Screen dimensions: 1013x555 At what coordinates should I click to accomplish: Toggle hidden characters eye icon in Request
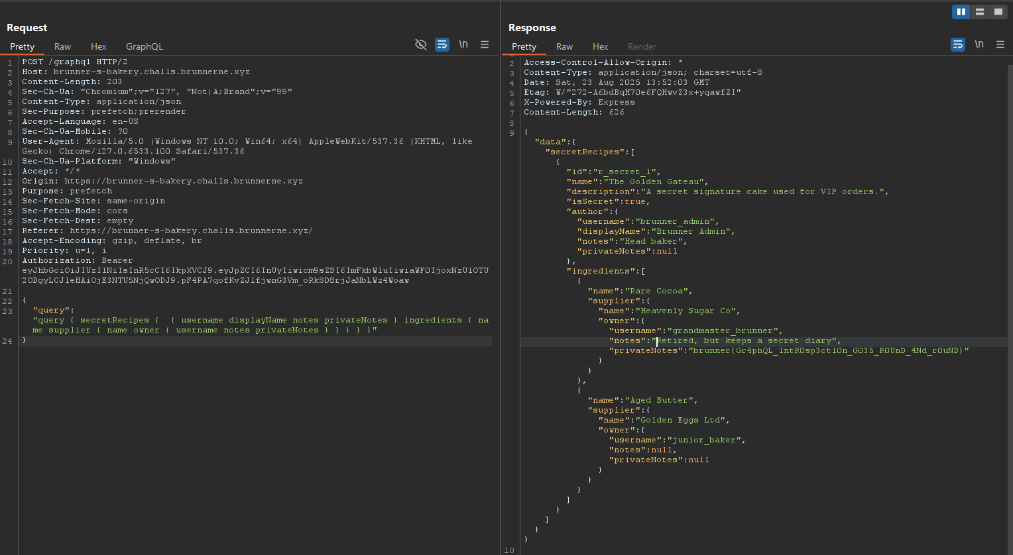point(420,44)
